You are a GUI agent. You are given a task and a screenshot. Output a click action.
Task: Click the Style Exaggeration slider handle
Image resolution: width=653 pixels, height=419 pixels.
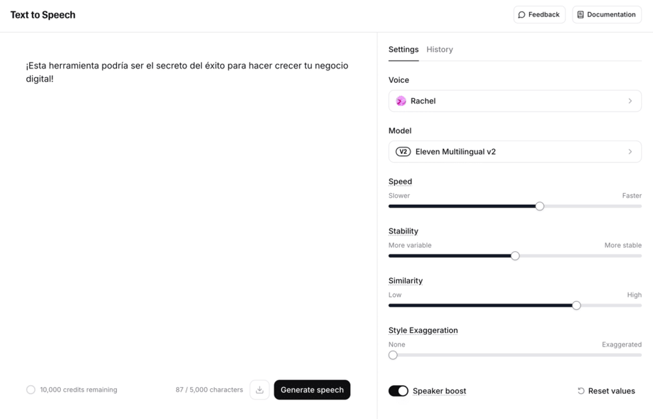393,355
